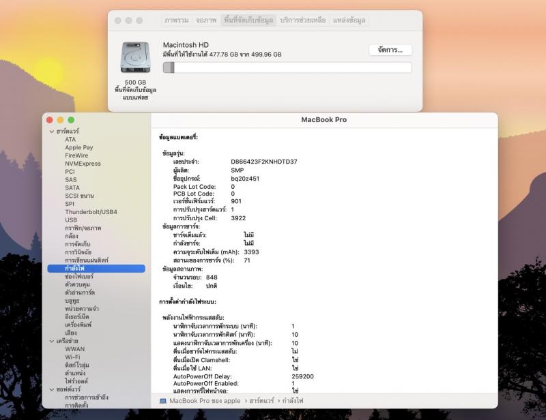Click the Macintosh HD drive icon
546x420 pixels.
click(135, 57)
